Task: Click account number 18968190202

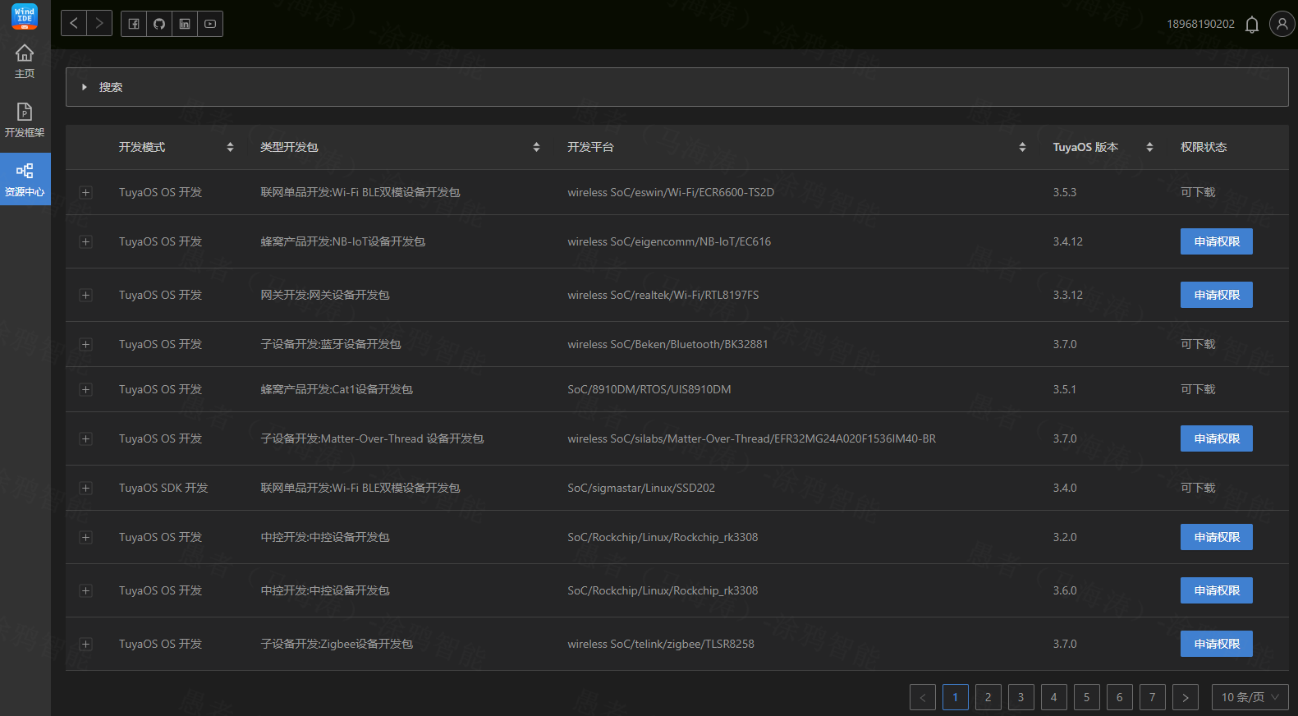Action: point(1200,24)
